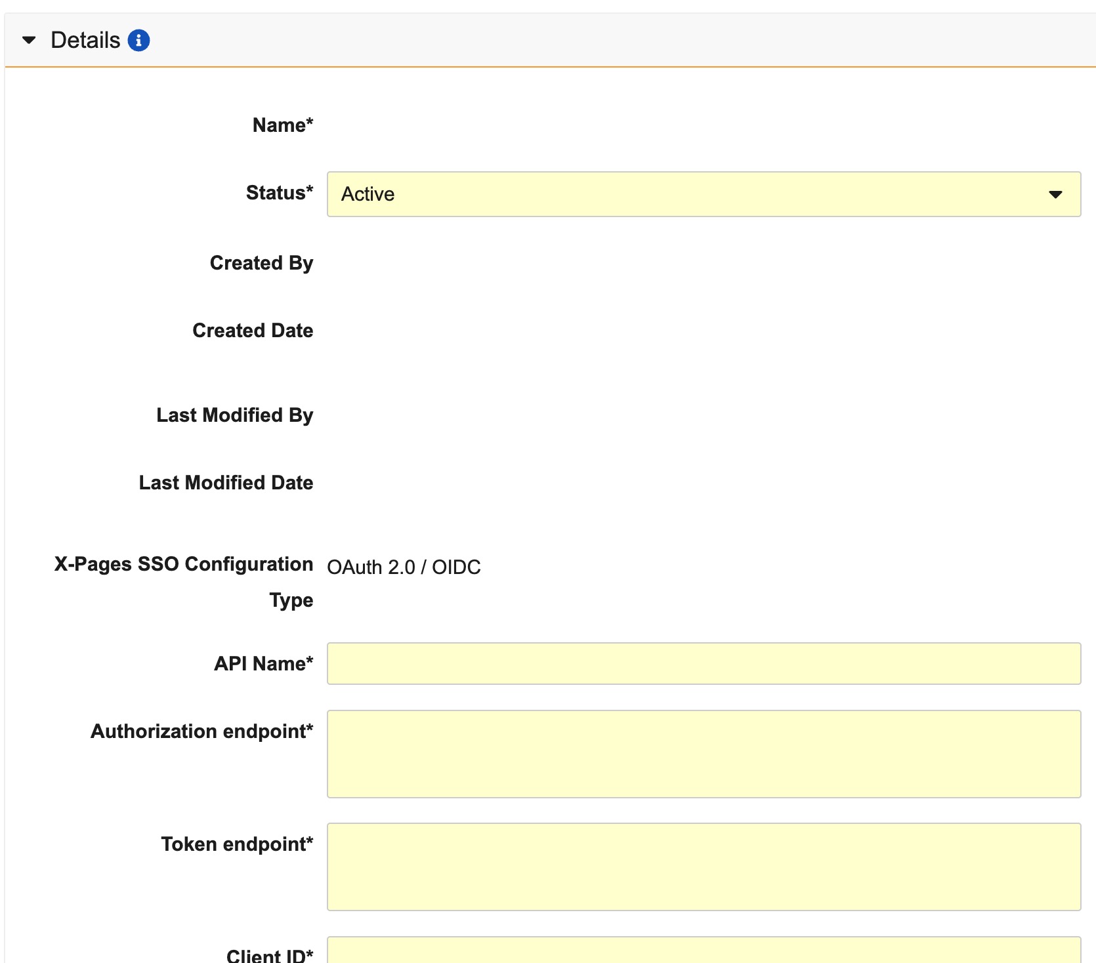Focus the API Name input field

[703, 663]
